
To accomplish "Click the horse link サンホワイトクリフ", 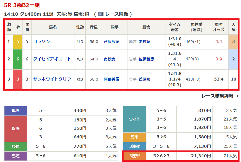I will [x=52, y=79].
